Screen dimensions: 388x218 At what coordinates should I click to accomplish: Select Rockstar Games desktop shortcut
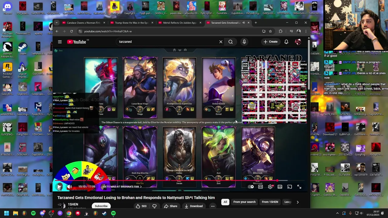8,70
